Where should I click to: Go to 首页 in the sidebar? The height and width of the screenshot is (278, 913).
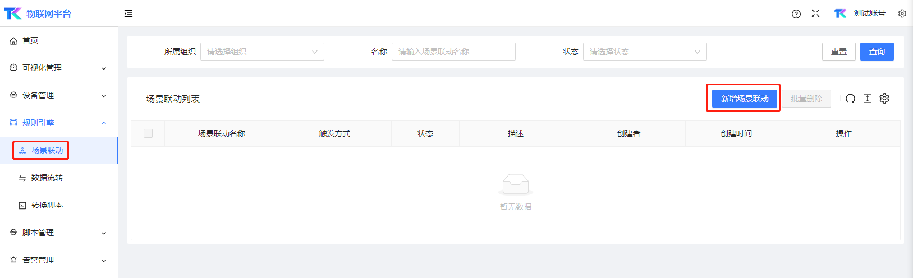pos(59,40)
